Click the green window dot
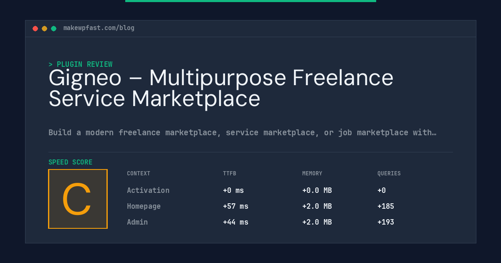 [x=53, y=28]
